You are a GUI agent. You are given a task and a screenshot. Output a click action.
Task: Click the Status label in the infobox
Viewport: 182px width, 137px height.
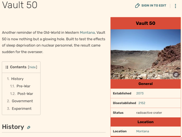point(118,113)
